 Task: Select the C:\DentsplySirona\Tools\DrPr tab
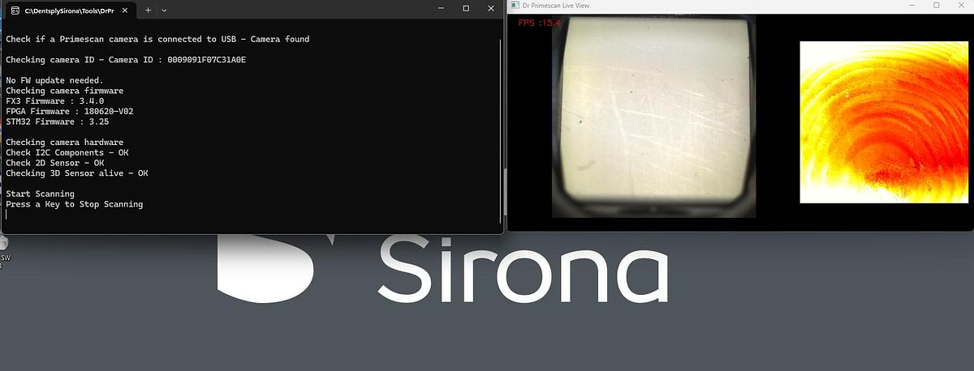(69, 10)
